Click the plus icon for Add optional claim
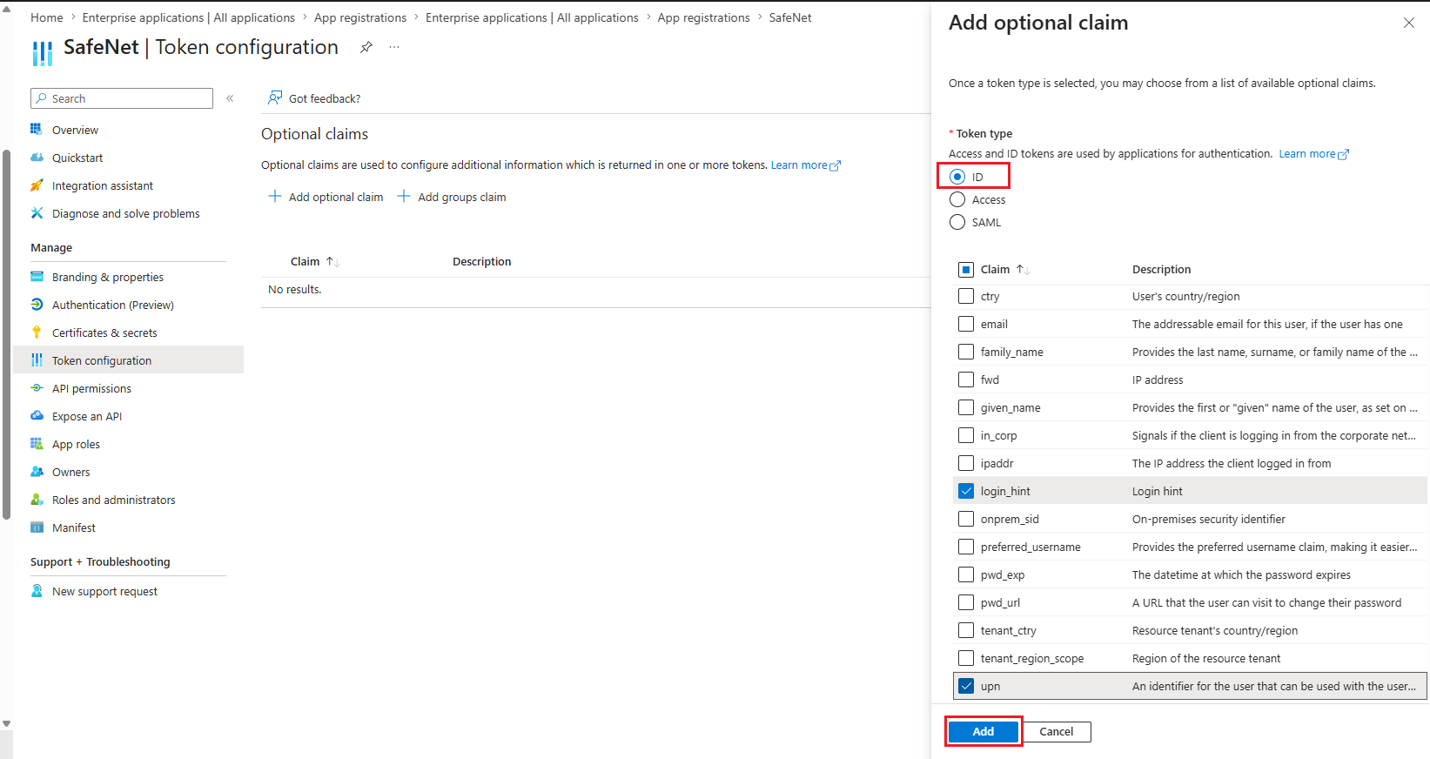Viewport: 1430px width, 759px height. click(275, 197)
